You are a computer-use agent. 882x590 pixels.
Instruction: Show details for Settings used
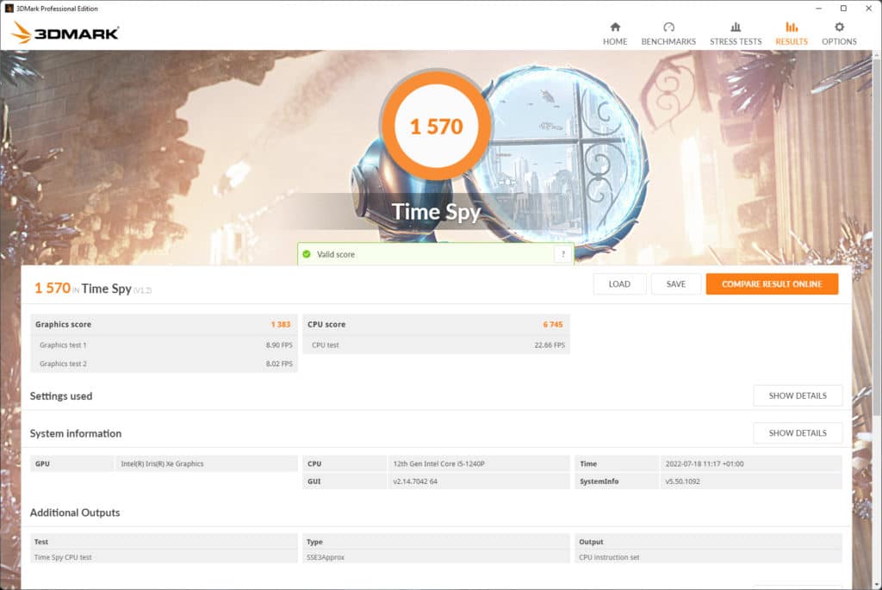(x=798, y=395)
